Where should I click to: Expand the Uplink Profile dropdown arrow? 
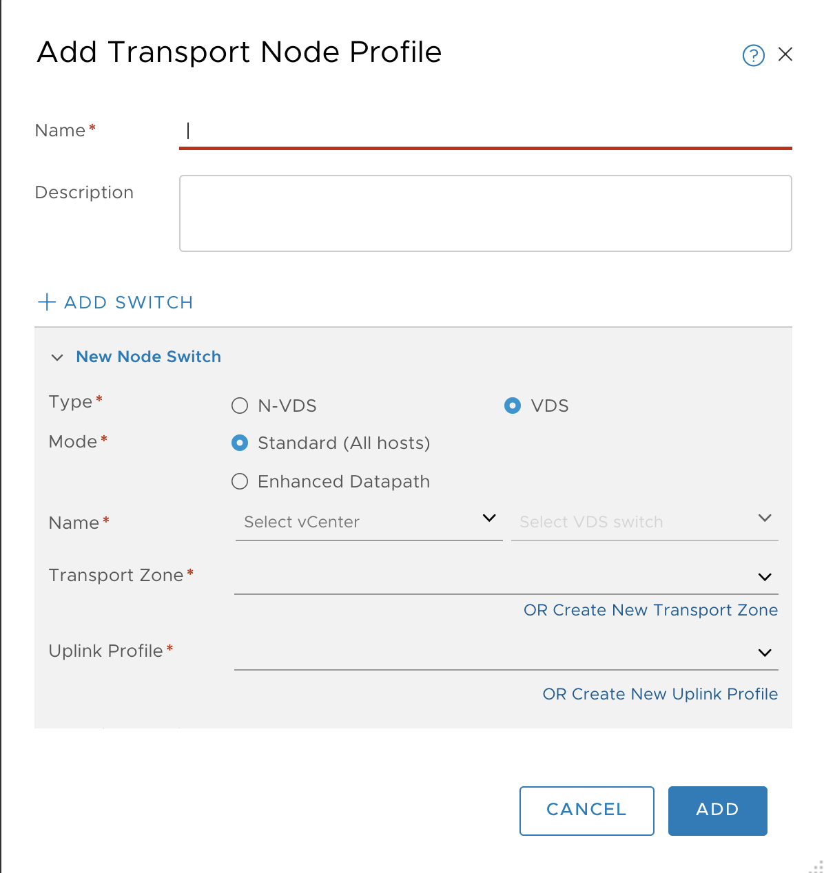point(765,653)
